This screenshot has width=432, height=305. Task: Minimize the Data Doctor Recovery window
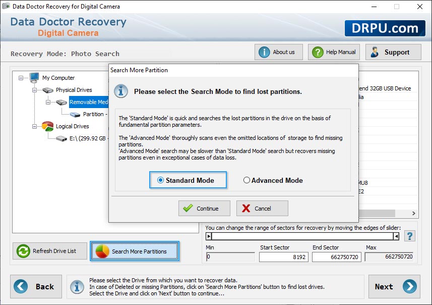coord(374,7)
